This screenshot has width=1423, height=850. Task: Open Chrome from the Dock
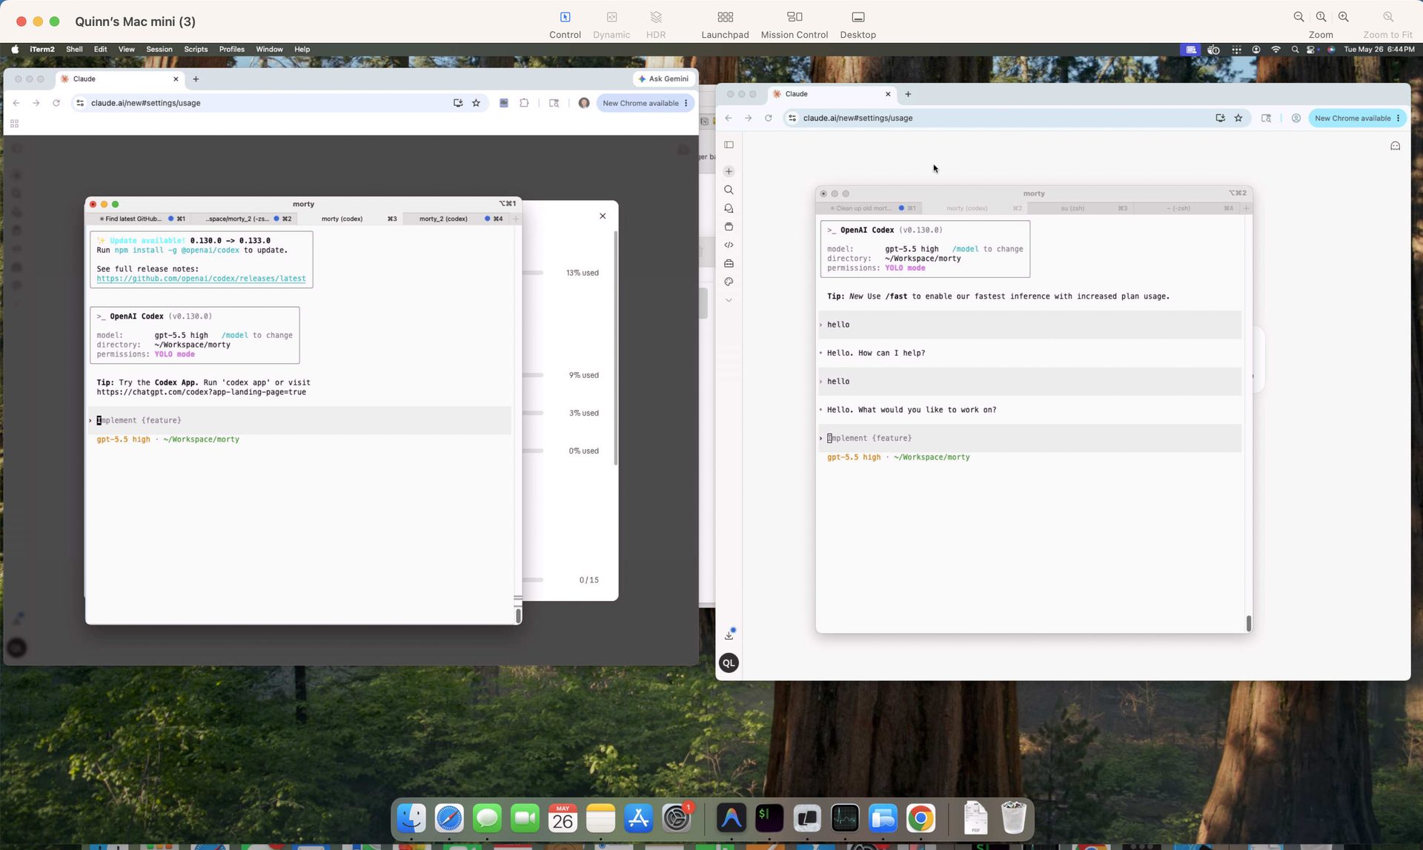921,818
